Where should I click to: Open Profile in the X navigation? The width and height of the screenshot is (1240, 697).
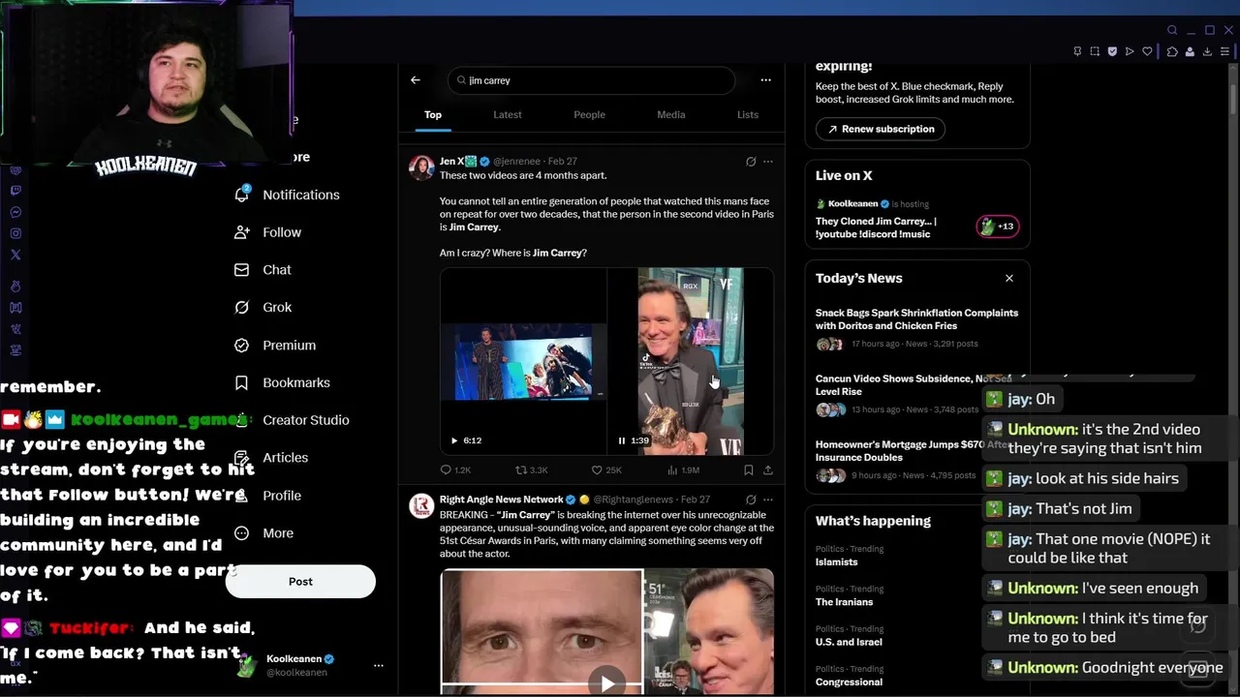tap(268, 496)
